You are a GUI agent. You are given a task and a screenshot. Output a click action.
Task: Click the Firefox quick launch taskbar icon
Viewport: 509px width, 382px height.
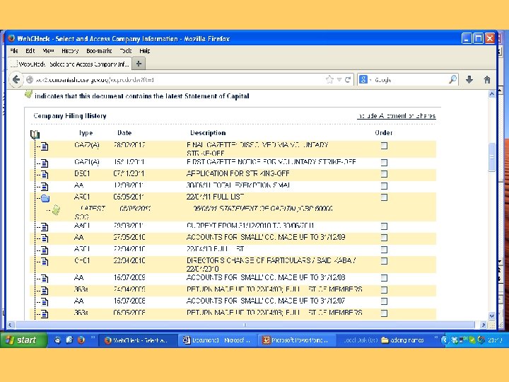coord(81,340)
